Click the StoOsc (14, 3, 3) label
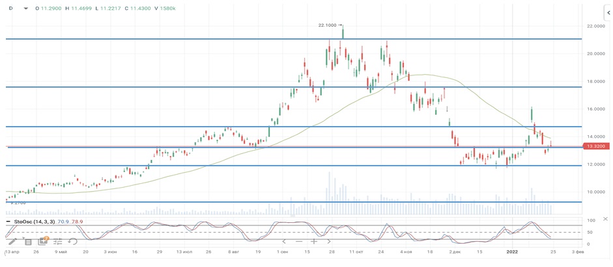 coord(35,222)
